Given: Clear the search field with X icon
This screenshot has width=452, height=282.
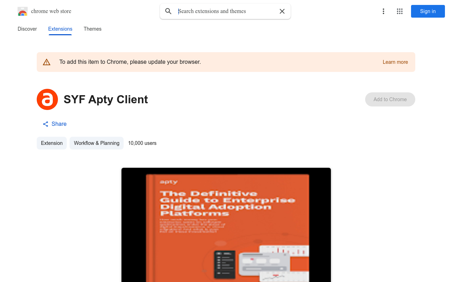Looking at the screenshot, I should pyautogui.click(x=282, y=11).
